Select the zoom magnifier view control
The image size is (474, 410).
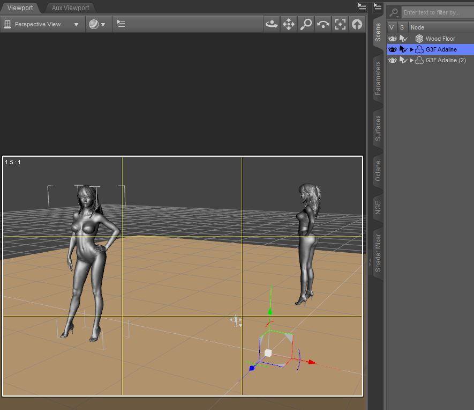306,24
